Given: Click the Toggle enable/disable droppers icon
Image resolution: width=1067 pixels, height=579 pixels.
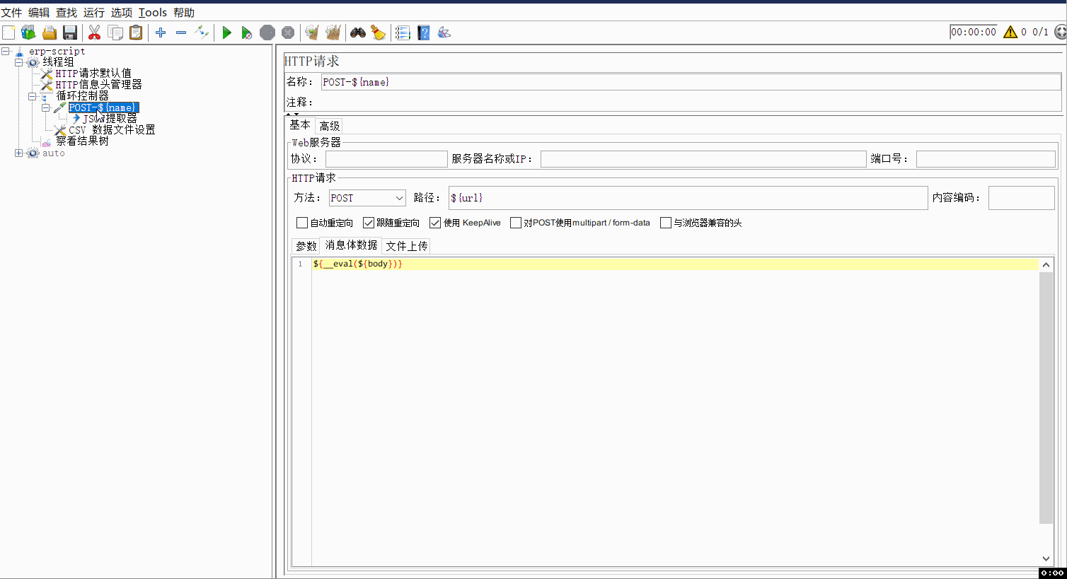Looking at the screenshot, I should (x=202, y=33).
